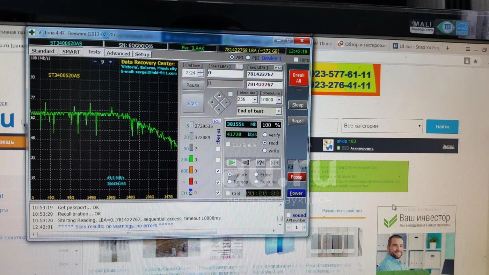Image resolution: width=489 pixels, height=275 pixels.
Task: Click the Passp button
Action: [x=297, y=177]
